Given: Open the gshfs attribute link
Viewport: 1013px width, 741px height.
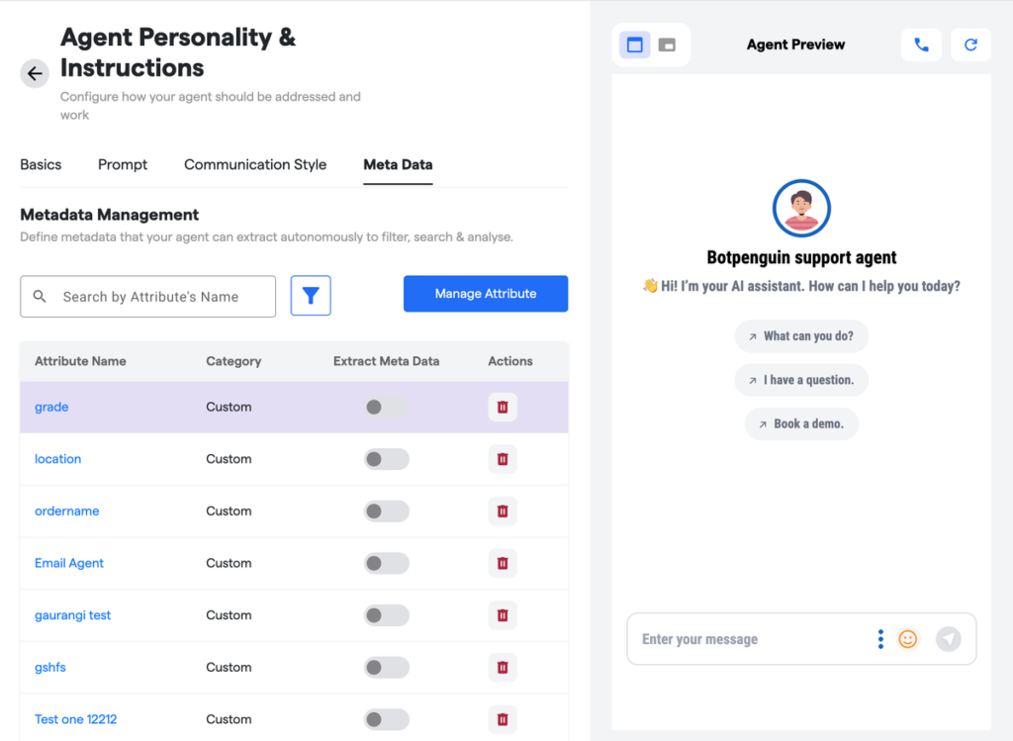Looking at the screenshot, I should pos(50,668).
